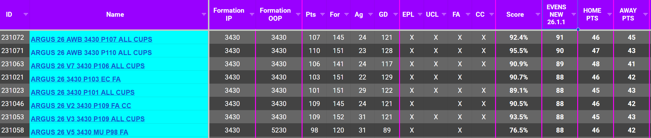Click the GD column filter icon
This screenshot has width=651, height=138.
point(396,14)
